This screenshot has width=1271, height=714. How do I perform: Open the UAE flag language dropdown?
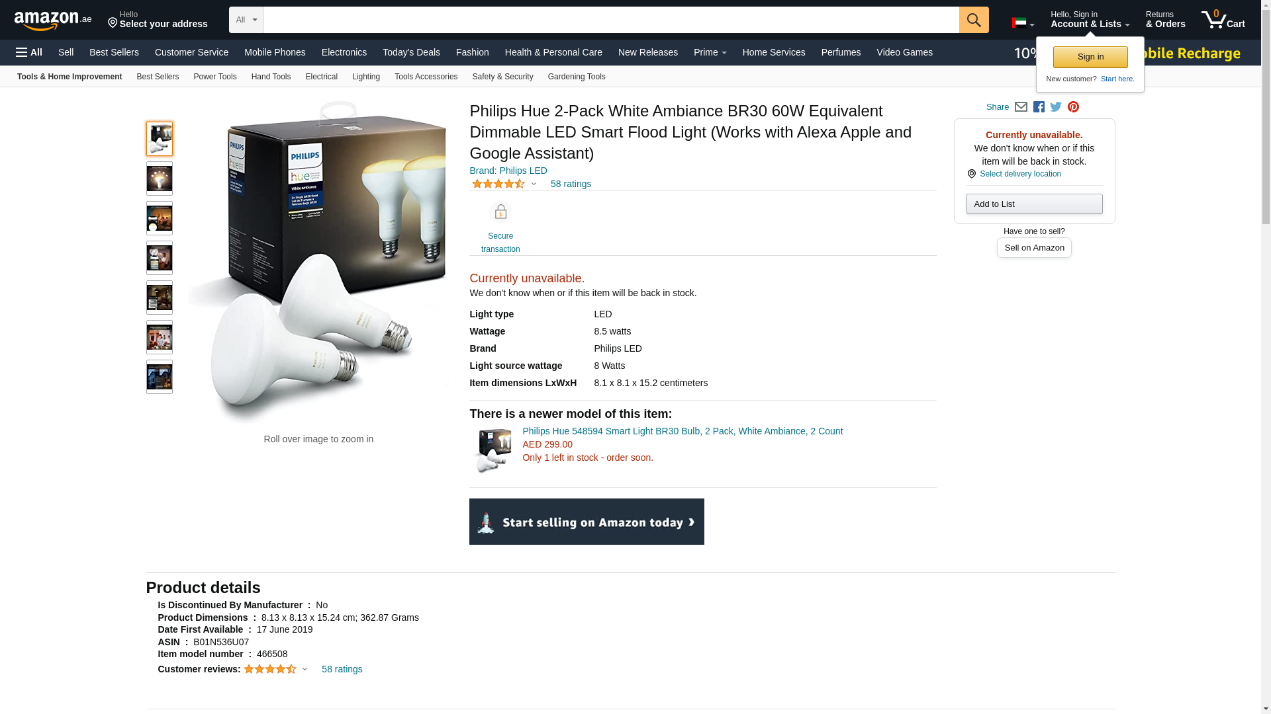[1023, 23]
